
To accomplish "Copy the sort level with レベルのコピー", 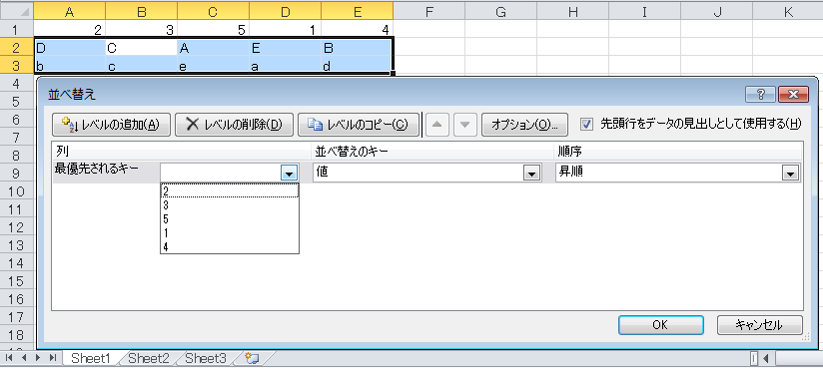I will 359,125.
